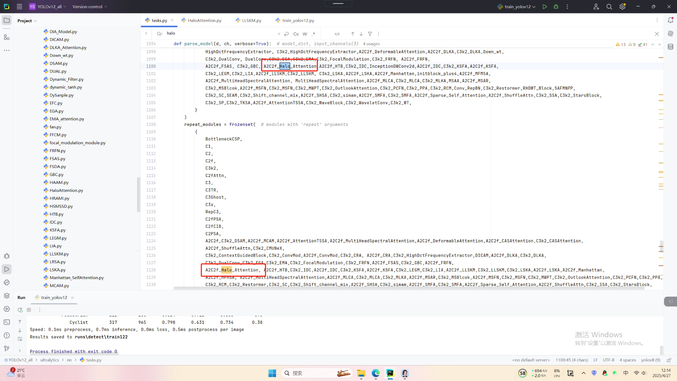Jump to next search occurrence arrow
Screen dimensions: 677x381
[x=361, y=34]
